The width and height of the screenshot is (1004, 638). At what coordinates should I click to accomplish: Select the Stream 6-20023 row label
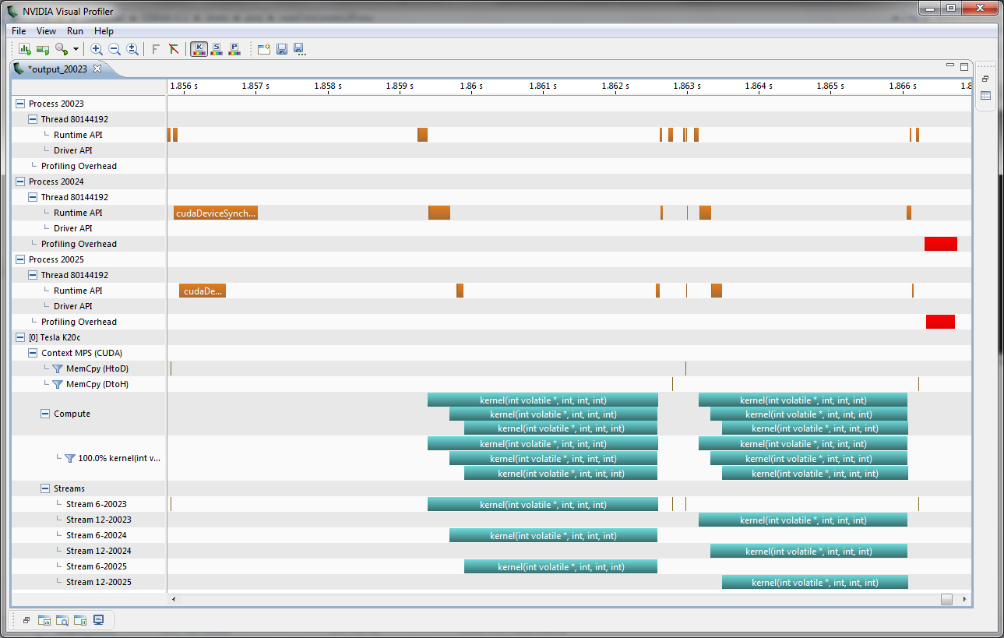[x=97, y=504]
